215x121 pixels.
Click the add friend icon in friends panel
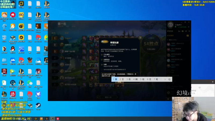point(179,31)
